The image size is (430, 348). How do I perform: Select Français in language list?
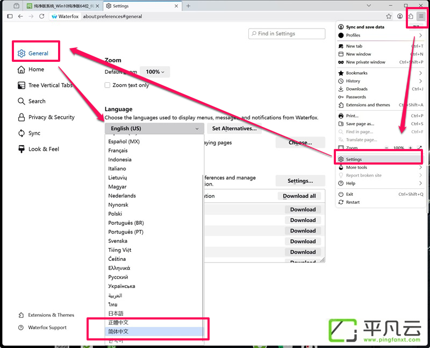[x=154, y=151]
